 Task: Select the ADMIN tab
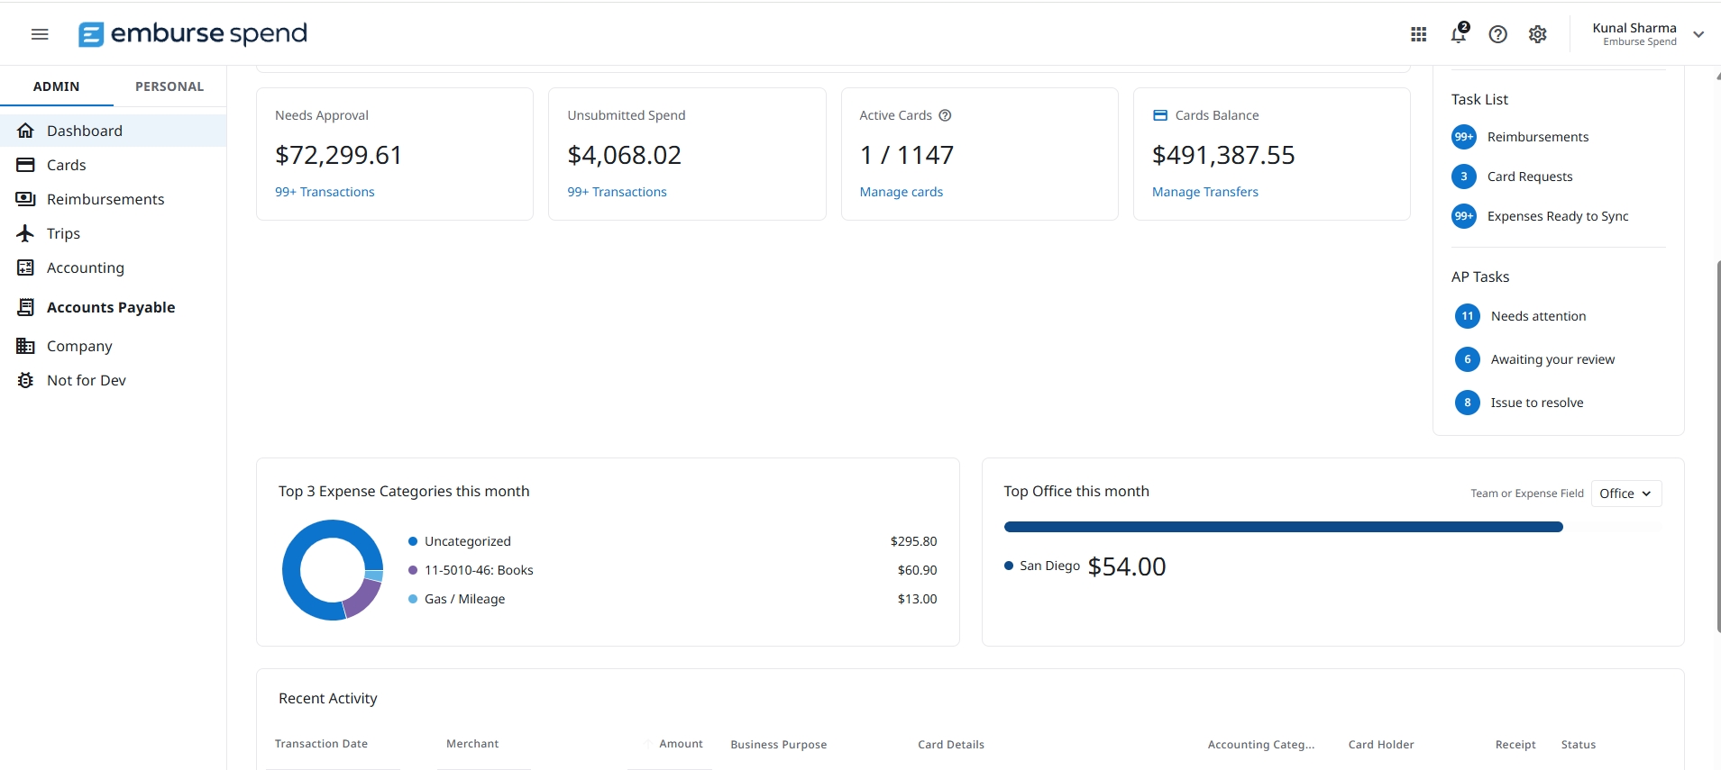click(56, 86)
